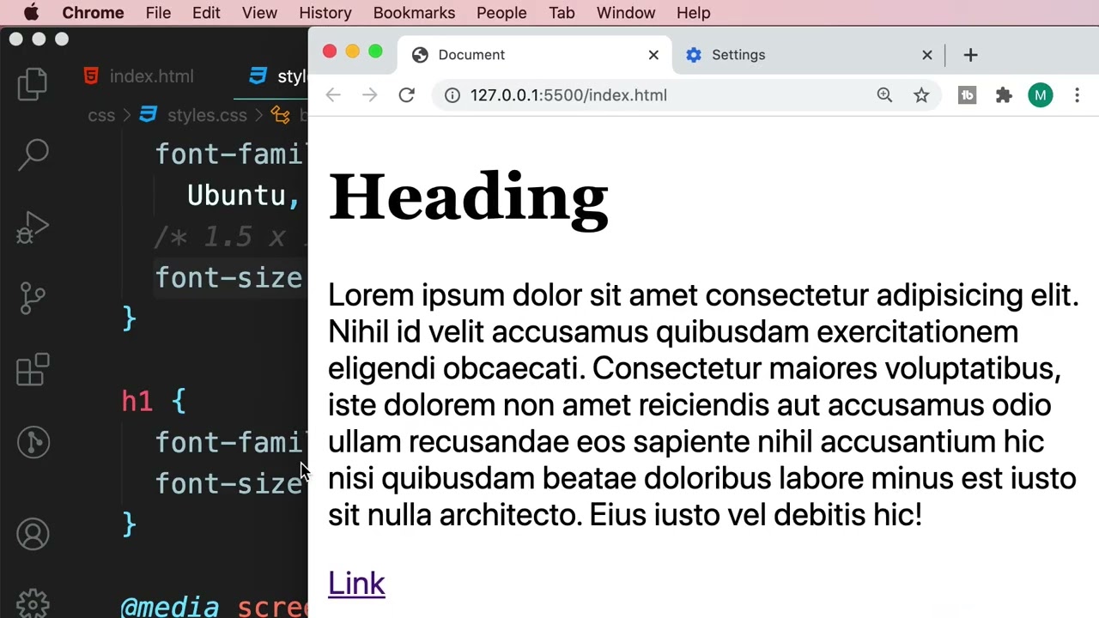This screenshot has width=1099, height=618.
Task: Open the History menu
Action: coord(325,13)
